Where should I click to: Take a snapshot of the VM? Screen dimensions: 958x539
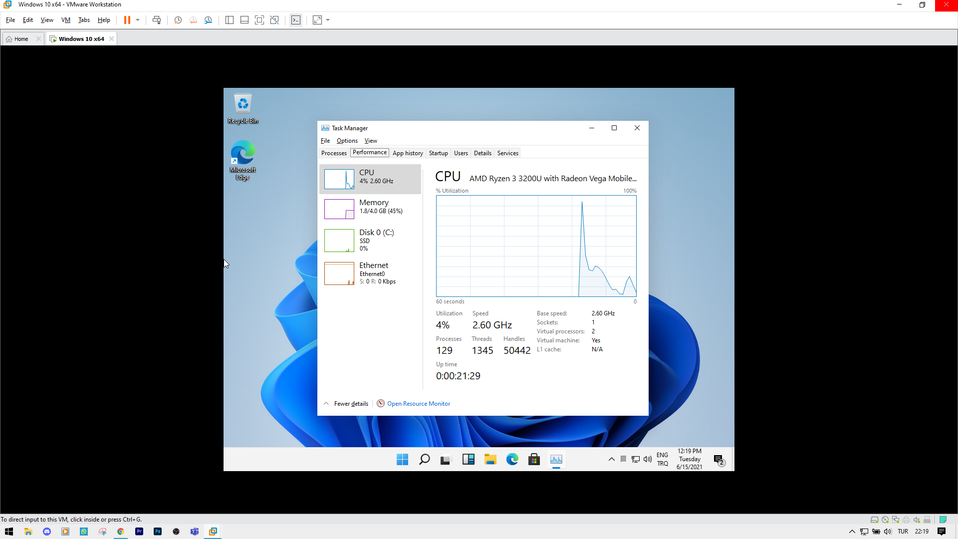(x=178, y=20)
